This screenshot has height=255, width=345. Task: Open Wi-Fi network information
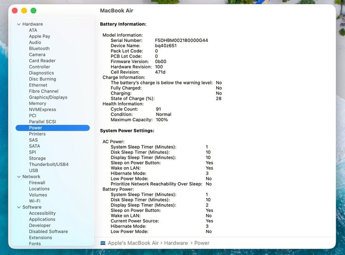pyautogui.click(x=35, y=201)
